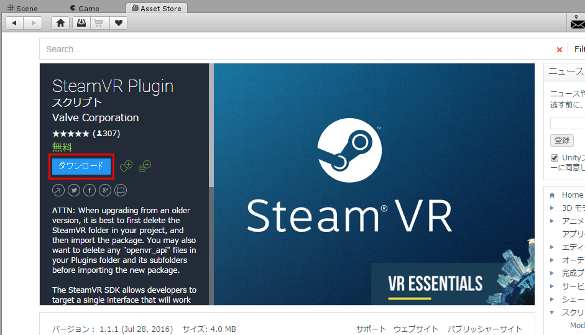Click the SteamVR Plugin title
585x335 pixels.
point(113,86)
